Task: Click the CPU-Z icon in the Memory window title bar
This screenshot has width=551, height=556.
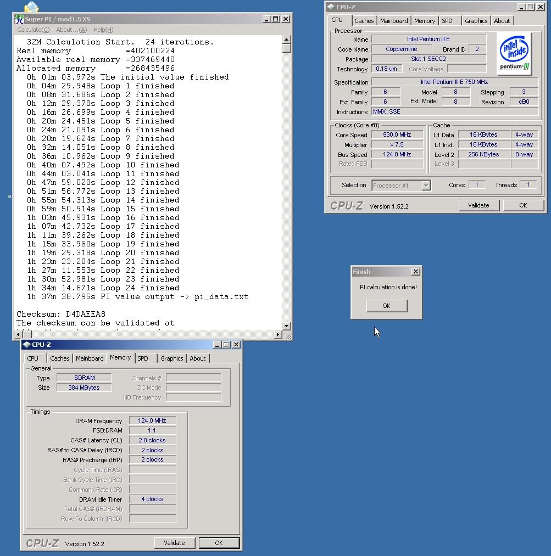Action: (x=26, y=344)
